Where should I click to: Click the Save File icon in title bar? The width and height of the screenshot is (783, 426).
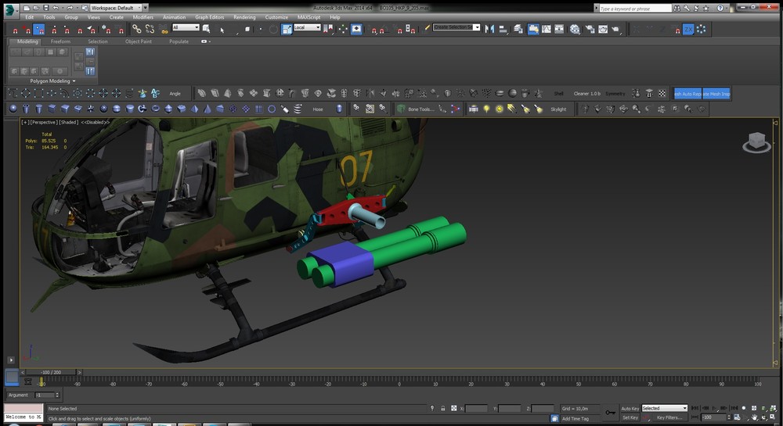[45, 7]
